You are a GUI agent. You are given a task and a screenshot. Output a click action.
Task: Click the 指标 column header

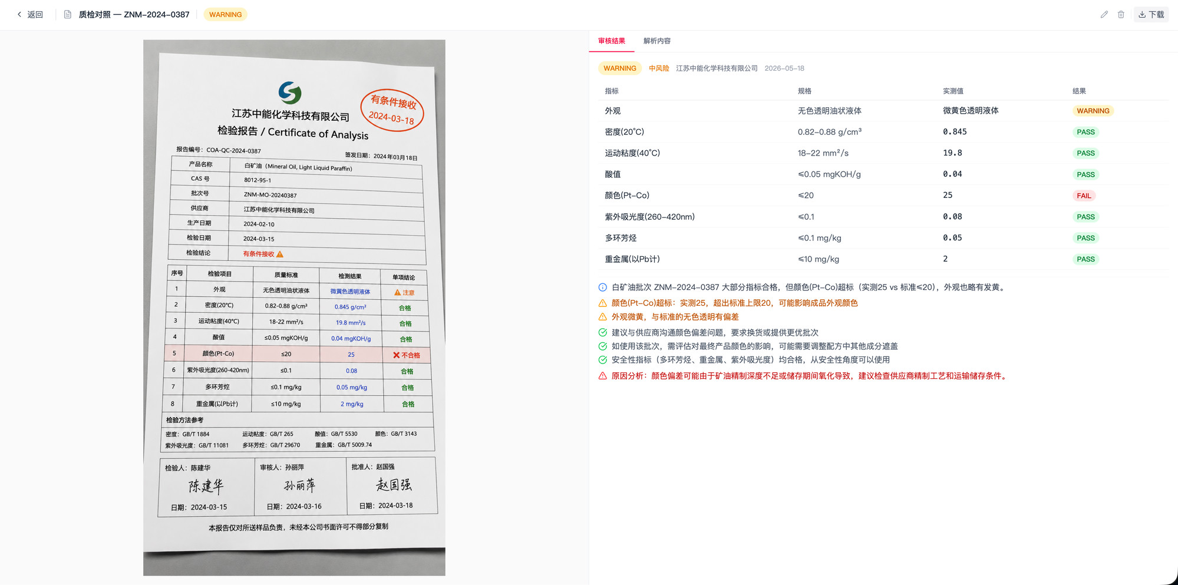612,91
